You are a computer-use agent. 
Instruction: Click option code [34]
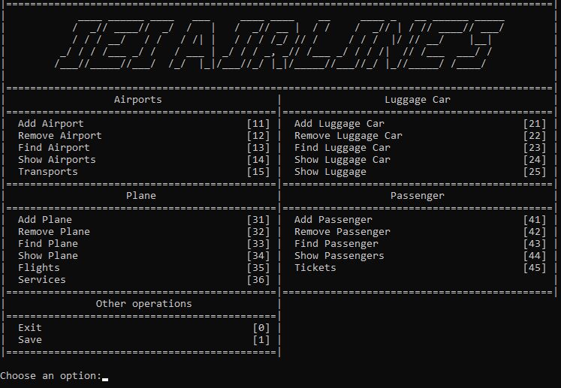point(258,256)
